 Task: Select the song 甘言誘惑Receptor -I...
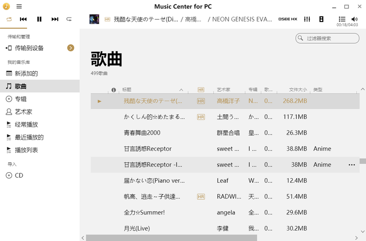[x=153, y=165]
